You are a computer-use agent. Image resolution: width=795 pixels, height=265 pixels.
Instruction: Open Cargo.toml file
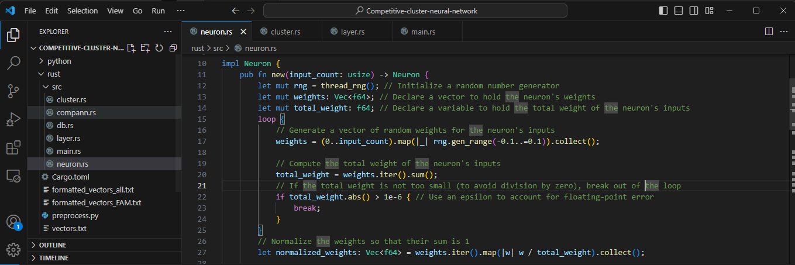(105, 177)
